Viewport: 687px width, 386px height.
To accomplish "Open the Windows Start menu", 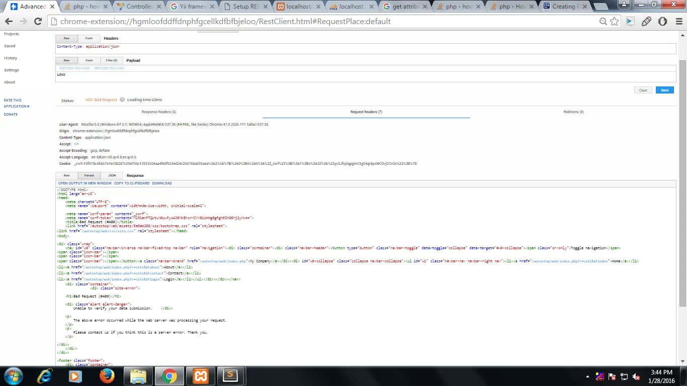I will (13, 376).
